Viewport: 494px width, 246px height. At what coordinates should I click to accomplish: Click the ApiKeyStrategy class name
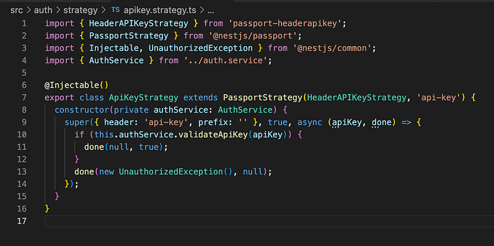[x=143, y=98]
